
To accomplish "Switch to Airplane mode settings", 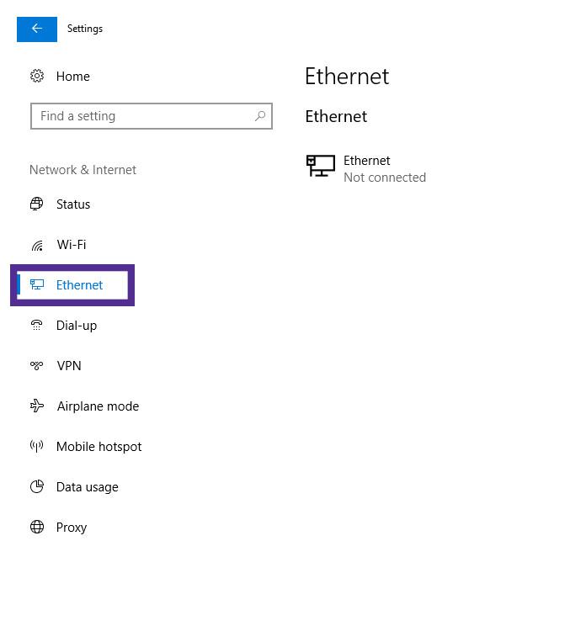I will [98, 406].
